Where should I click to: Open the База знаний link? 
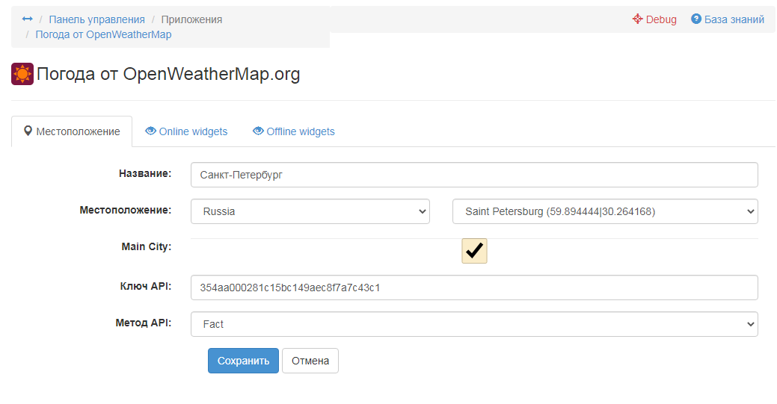pos(734,19)
